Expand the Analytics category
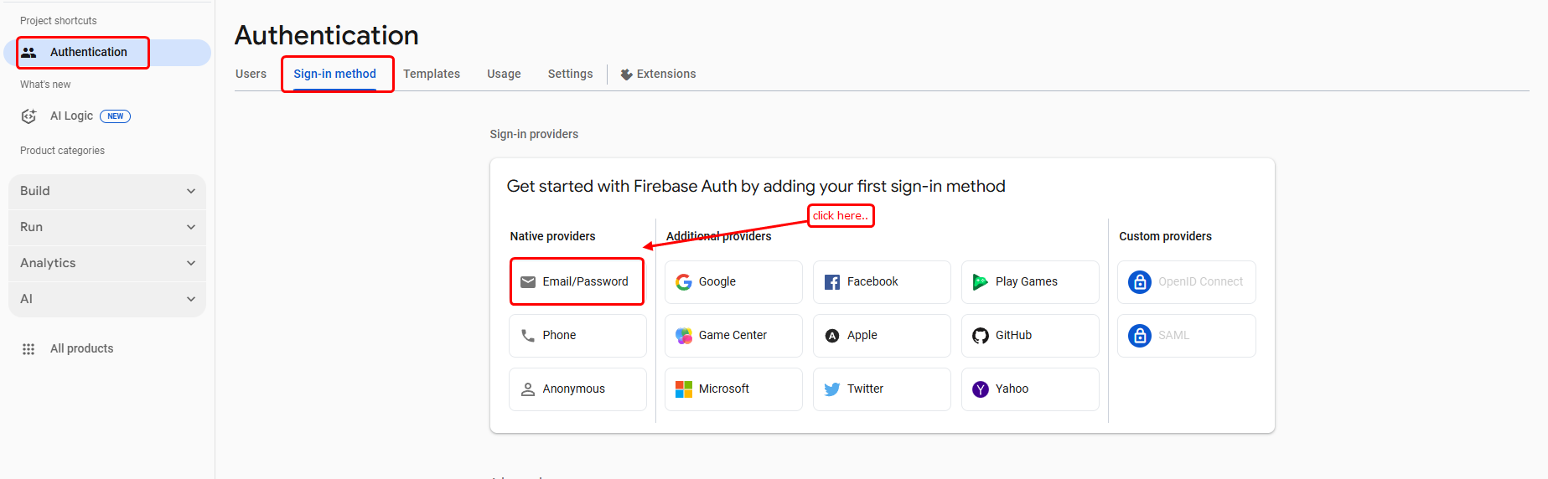 pyautogui.click(x=191, y=263)
